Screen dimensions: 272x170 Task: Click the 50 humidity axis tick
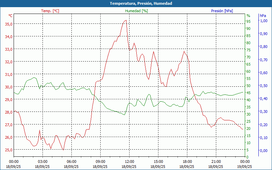click(248, 86)
